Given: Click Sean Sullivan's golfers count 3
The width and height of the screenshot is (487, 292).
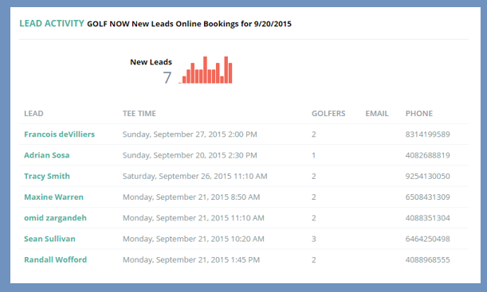Looking at the screenshot, I should [314, 239].
